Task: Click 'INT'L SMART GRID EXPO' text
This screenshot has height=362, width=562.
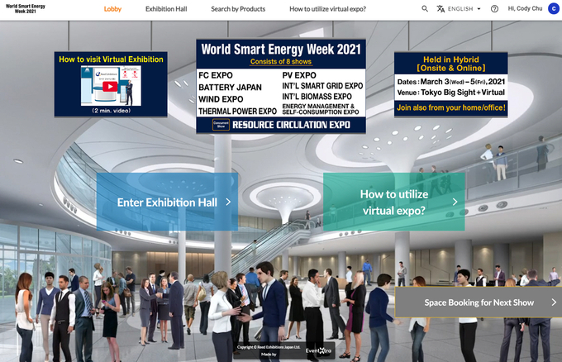Action: [322, 86]
